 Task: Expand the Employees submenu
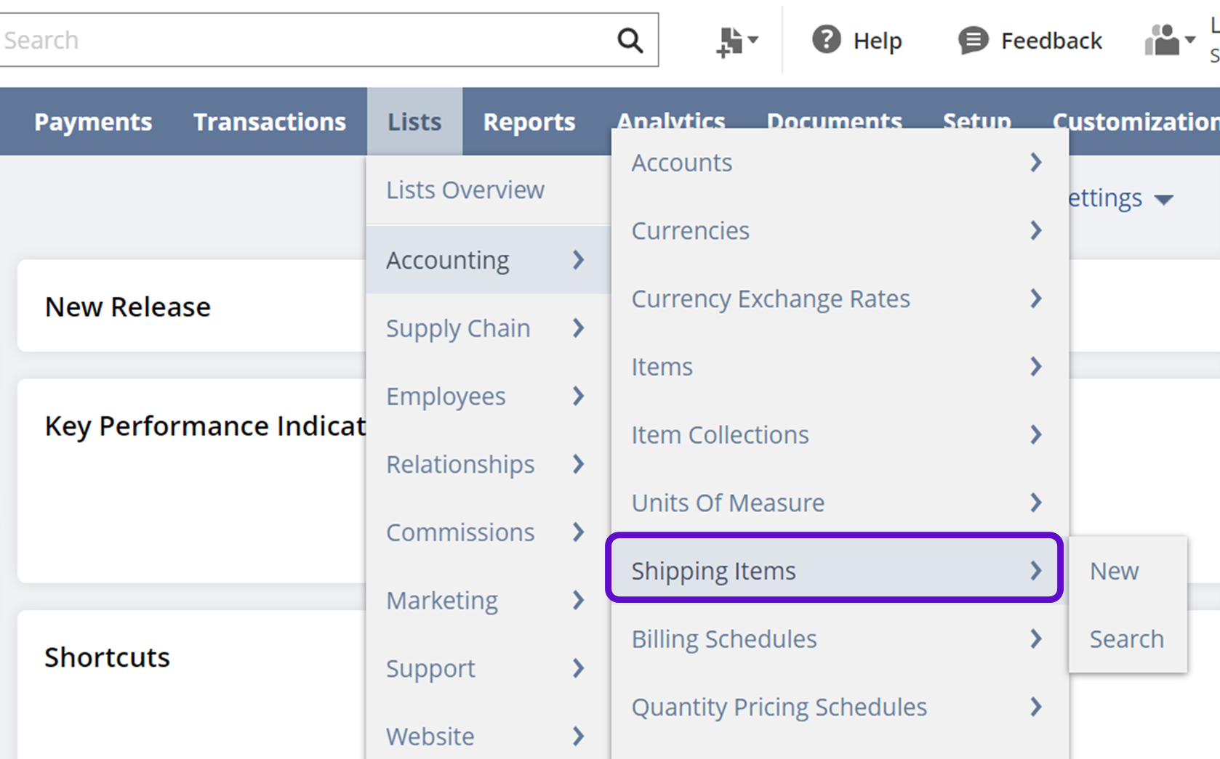tap(486, 397)
